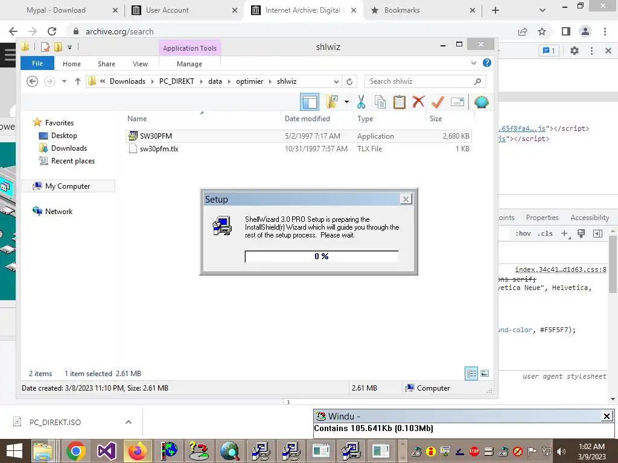Switch to the User Account tab
This screenshot has height=463, width=618.
[x=167, y=10]
